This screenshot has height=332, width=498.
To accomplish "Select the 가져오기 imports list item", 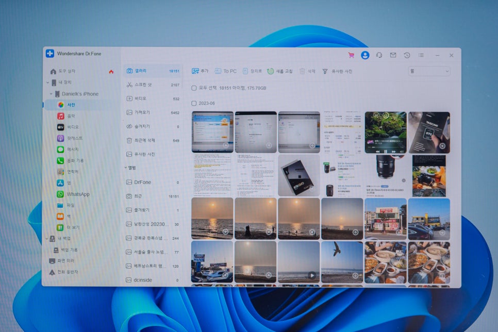I will click(153, 112).
